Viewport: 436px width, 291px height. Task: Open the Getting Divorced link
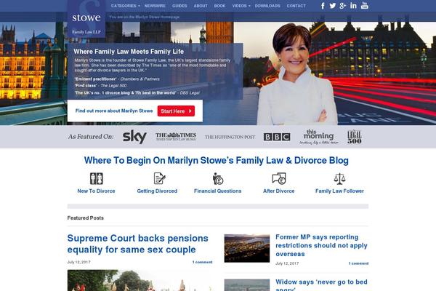pos(157,191)
